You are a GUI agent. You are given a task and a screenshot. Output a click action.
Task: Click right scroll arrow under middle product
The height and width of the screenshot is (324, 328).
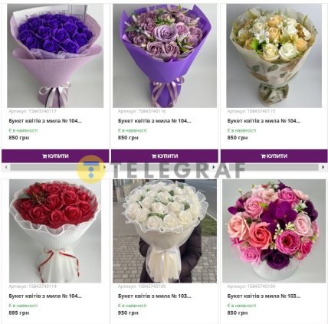click(x=214, y=167)
